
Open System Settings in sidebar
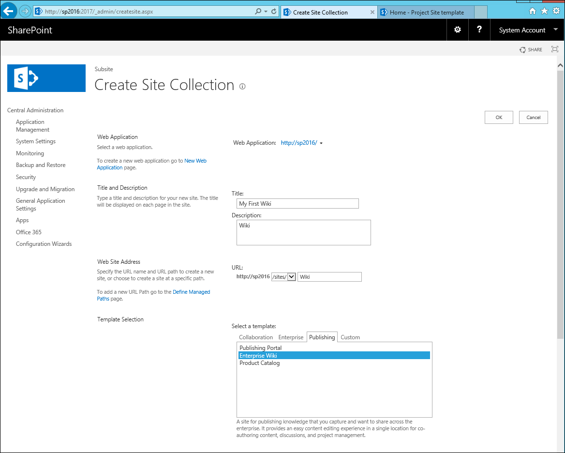pos(36,141)
